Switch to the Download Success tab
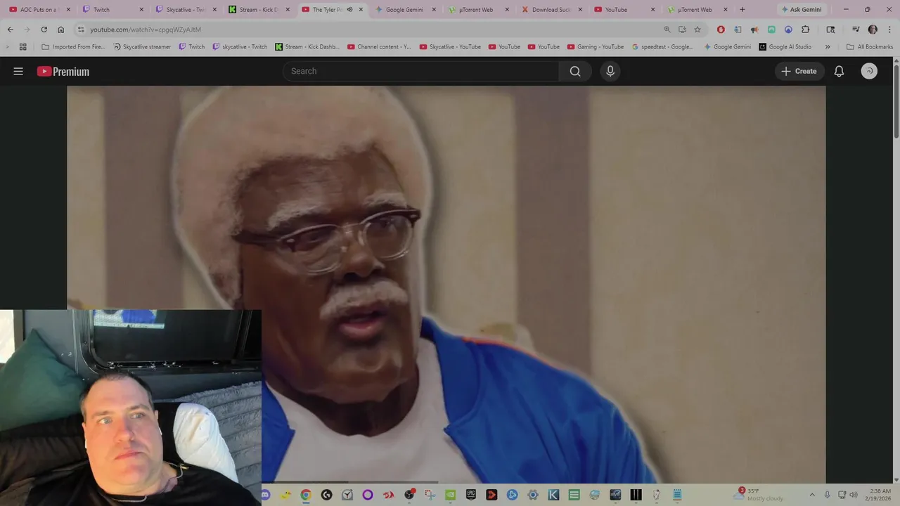 (x=550, y=10)
